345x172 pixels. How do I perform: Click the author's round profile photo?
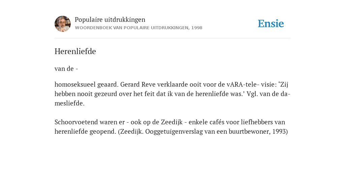pos(63,24)
